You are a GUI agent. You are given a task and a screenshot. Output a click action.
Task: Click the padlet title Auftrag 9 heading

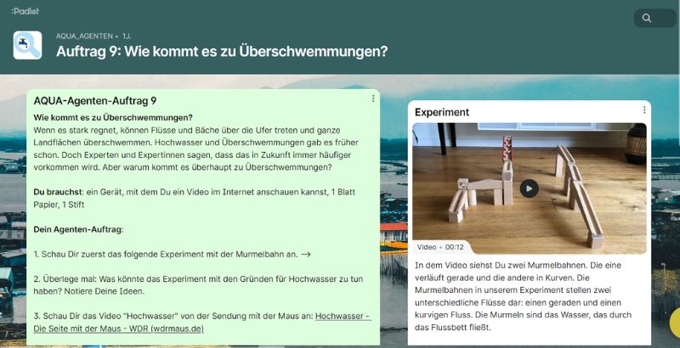pyautogui.click(x=222, y=52)
